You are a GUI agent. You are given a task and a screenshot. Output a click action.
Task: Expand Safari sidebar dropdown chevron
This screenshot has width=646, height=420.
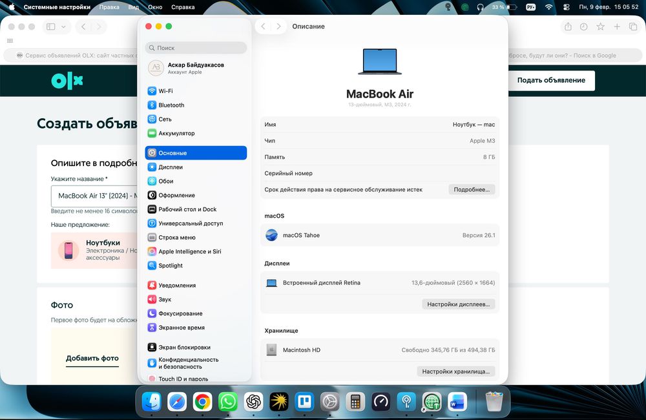click(63, 26)
